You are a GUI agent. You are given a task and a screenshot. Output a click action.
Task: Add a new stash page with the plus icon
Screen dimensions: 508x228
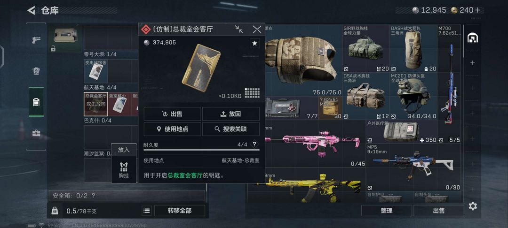pos(473,63)
